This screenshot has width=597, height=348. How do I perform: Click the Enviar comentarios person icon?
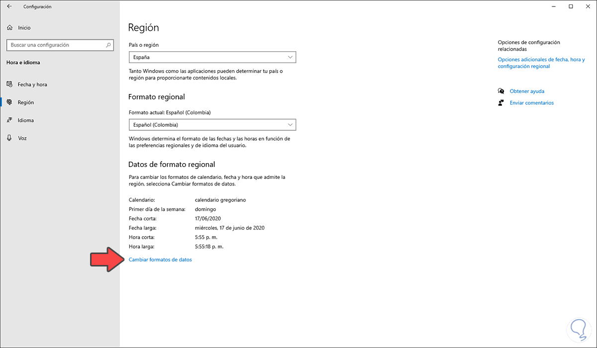501,103
